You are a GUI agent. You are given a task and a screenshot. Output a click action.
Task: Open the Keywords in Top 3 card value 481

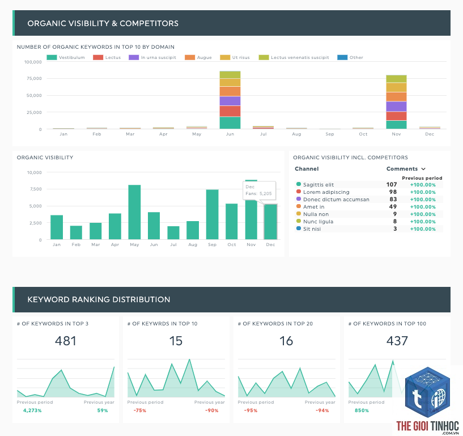pos(66,341)
